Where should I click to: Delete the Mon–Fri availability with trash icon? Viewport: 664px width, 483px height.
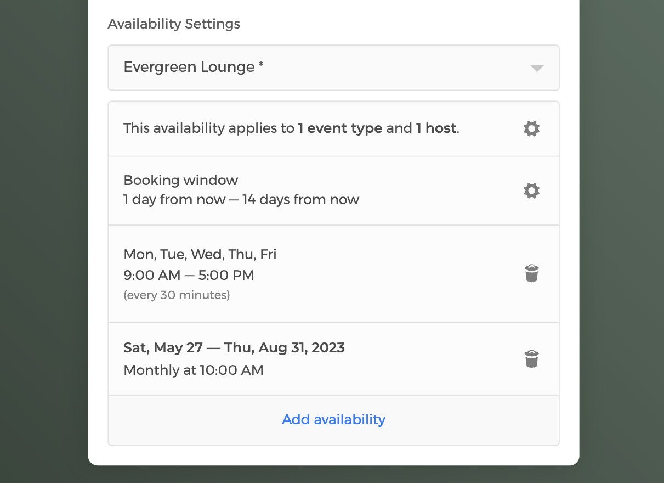[x=531, y=273]
